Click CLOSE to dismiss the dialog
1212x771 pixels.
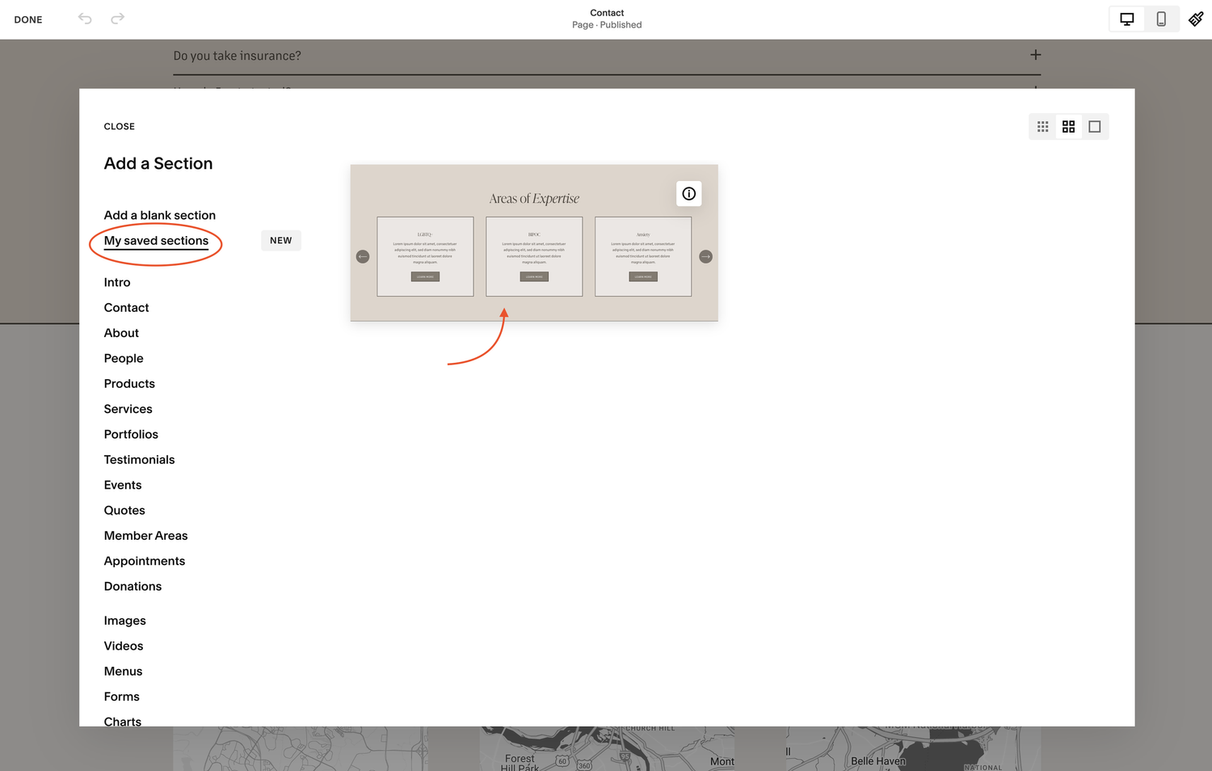pyautogui.click(x=119, y=126)
